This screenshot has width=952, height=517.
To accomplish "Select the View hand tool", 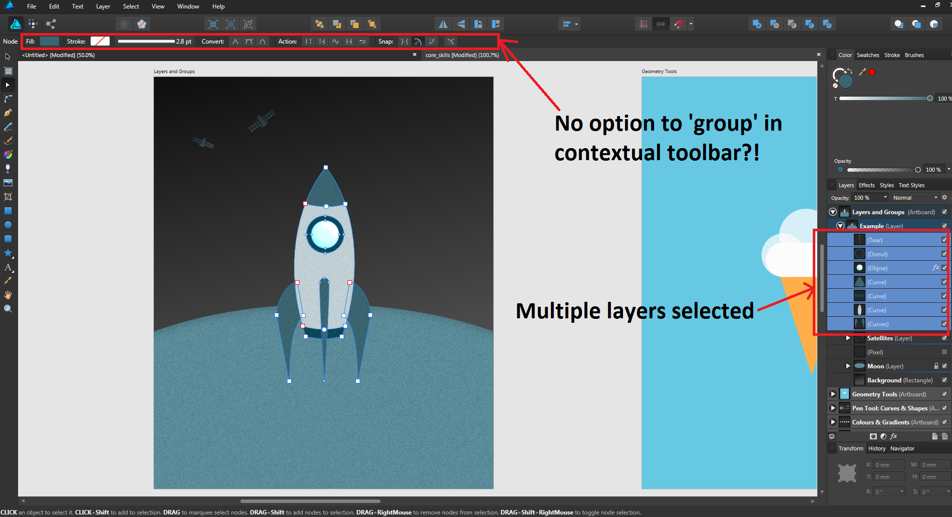I will [8, 295].
